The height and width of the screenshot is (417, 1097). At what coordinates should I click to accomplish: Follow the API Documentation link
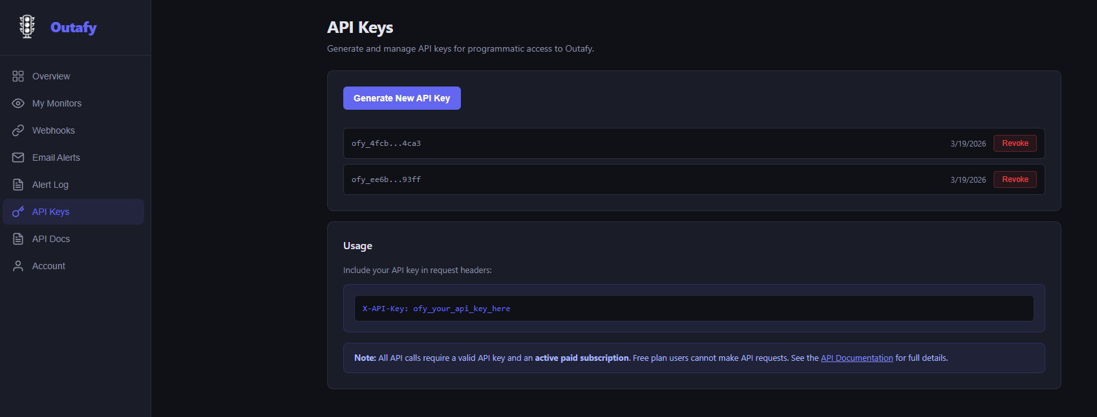[x=857, y=358]
